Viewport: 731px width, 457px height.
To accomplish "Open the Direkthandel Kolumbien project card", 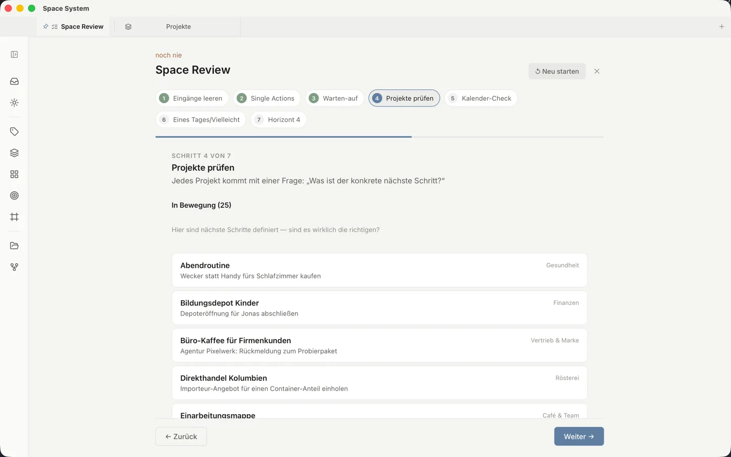I will click(380, 383).
